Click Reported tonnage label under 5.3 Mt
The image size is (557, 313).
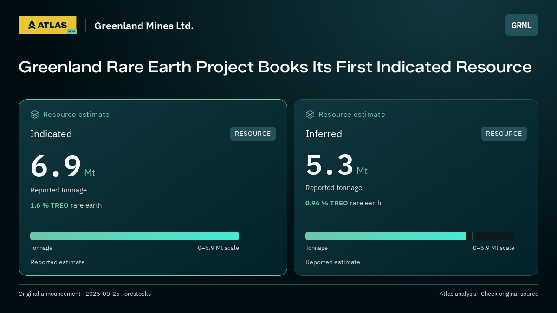pos(334,188)
